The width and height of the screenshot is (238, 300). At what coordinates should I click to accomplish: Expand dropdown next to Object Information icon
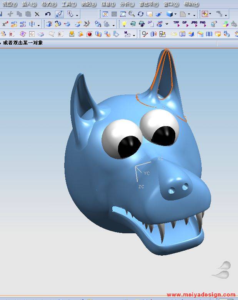77,15
